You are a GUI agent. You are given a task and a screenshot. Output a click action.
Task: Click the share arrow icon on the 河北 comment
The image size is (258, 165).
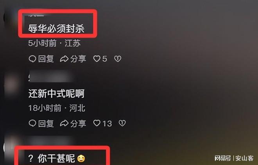(64, 123)
